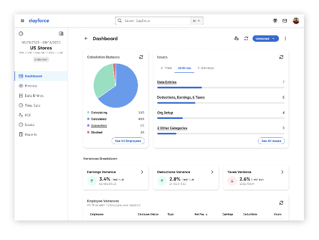Click the Reports icon in sidebar
Viewport: 319px width, 240px height.
21,134
